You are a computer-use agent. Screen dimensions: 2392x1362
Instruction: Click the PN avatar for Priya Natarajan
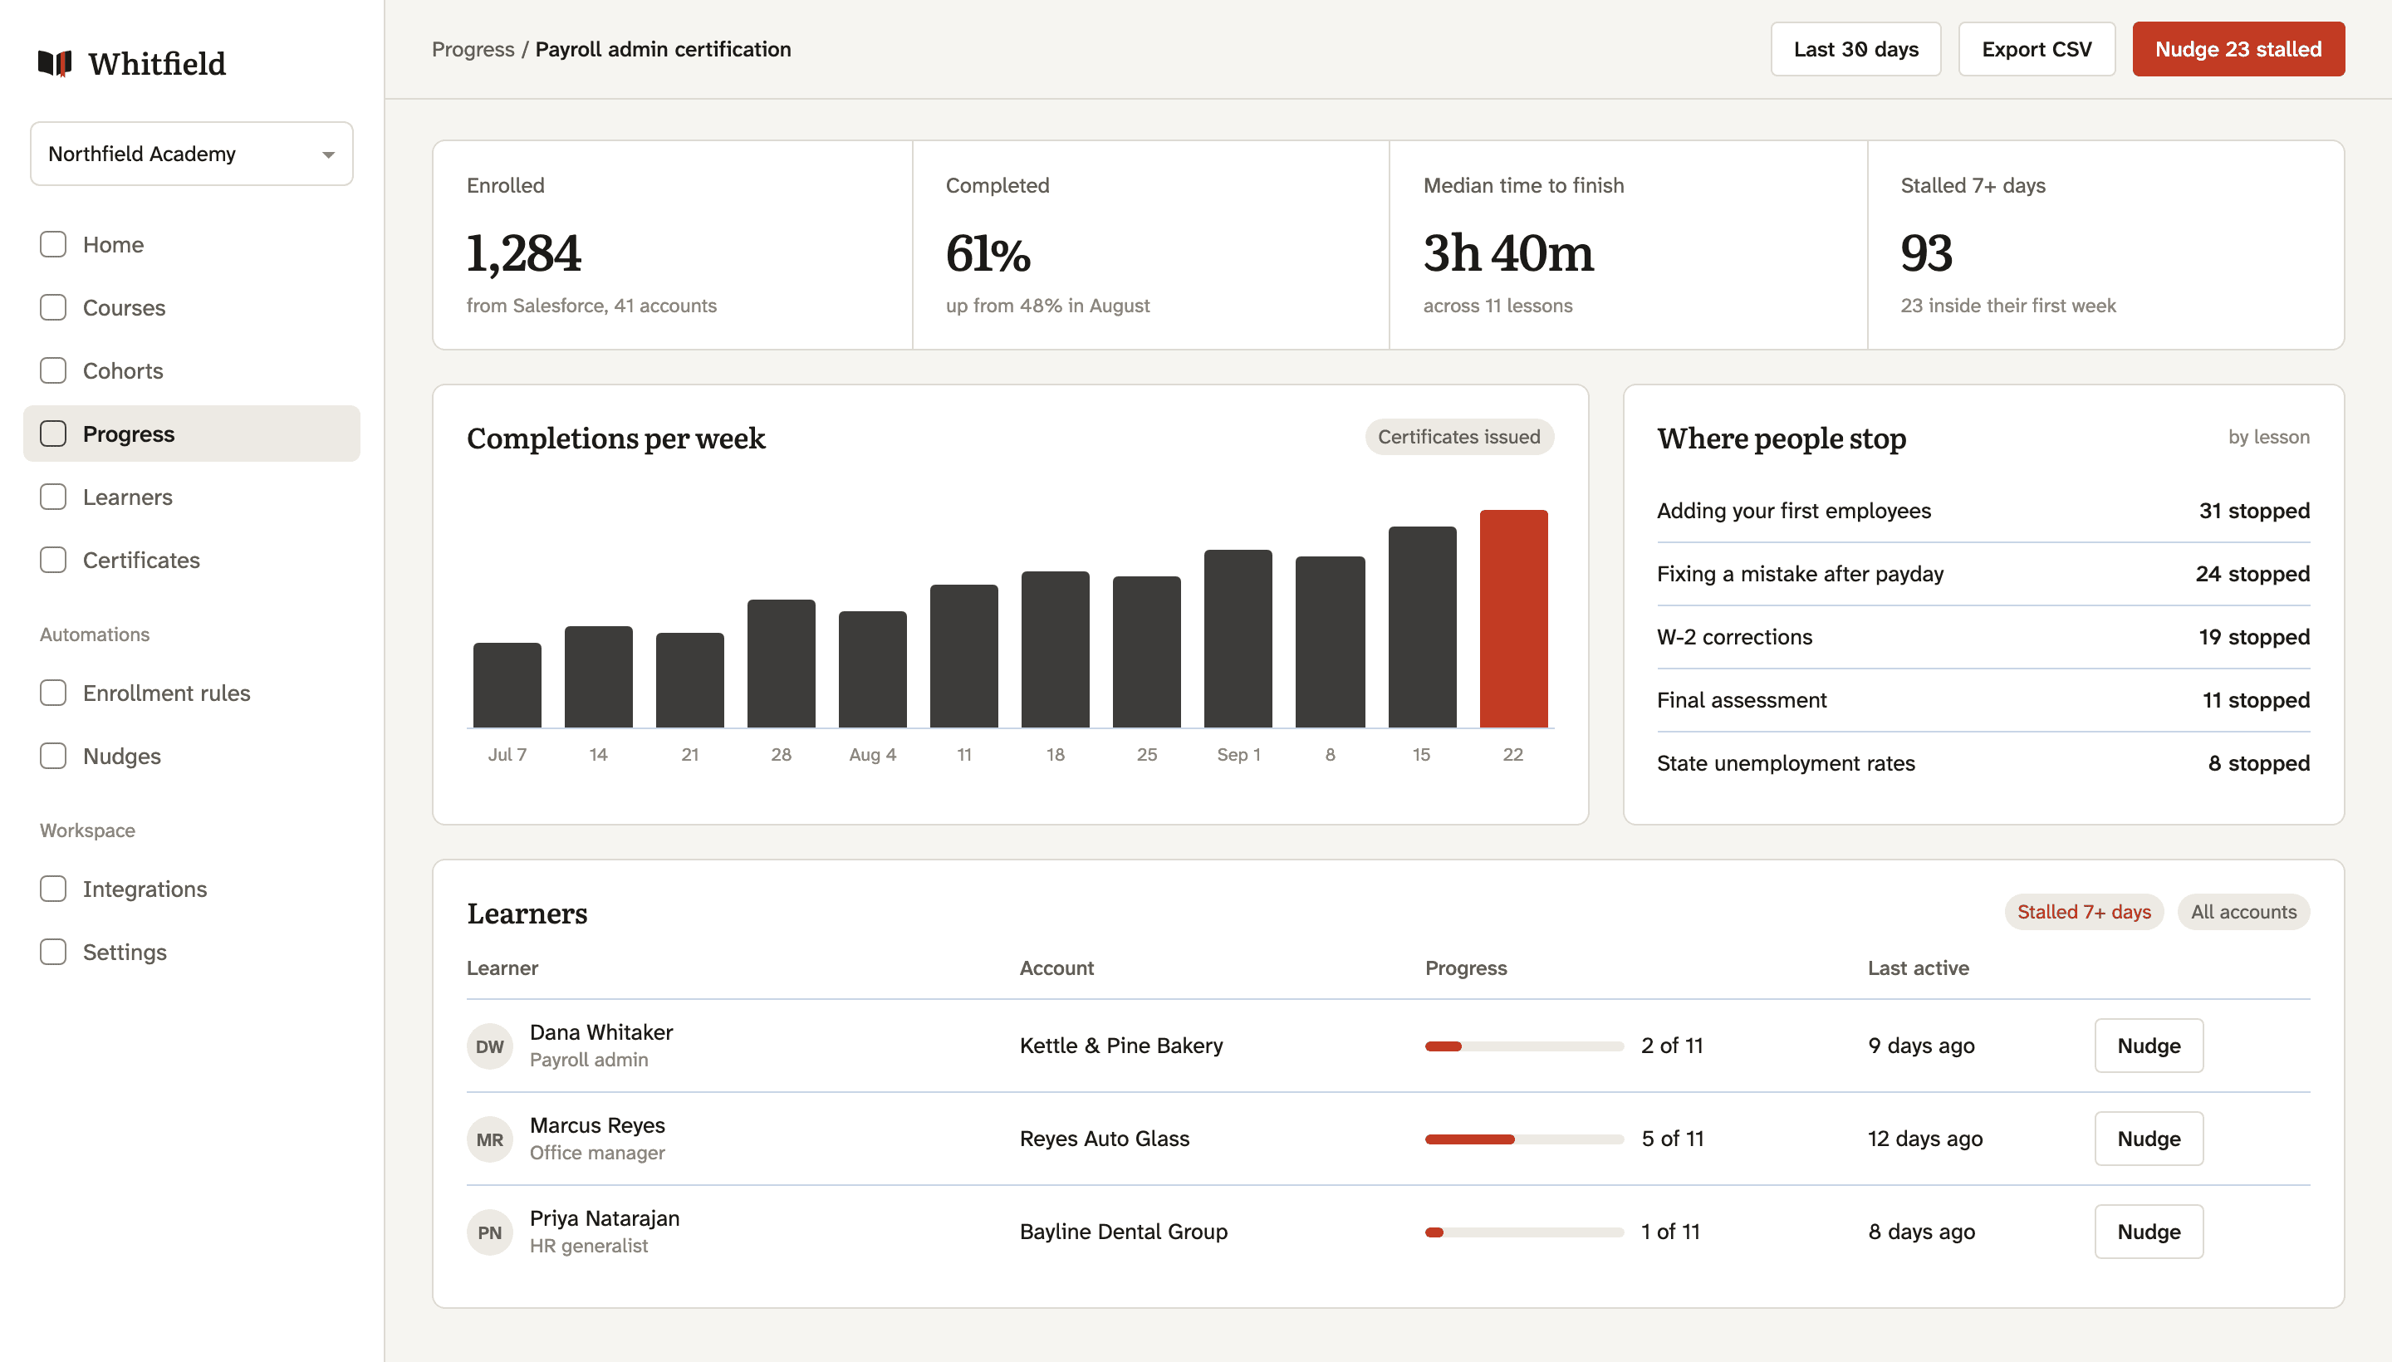(x=489, y=1232)
